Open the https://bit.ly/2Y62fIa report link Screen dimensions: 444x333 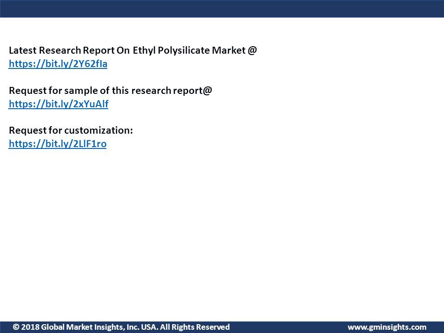58,64
